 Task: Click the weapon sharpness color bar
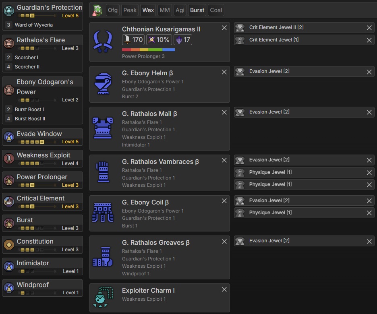tap(148, 50)
